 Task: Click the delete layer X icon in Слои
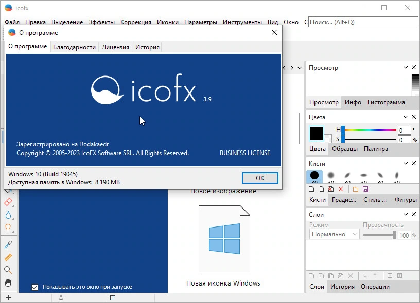pos(351,276)
